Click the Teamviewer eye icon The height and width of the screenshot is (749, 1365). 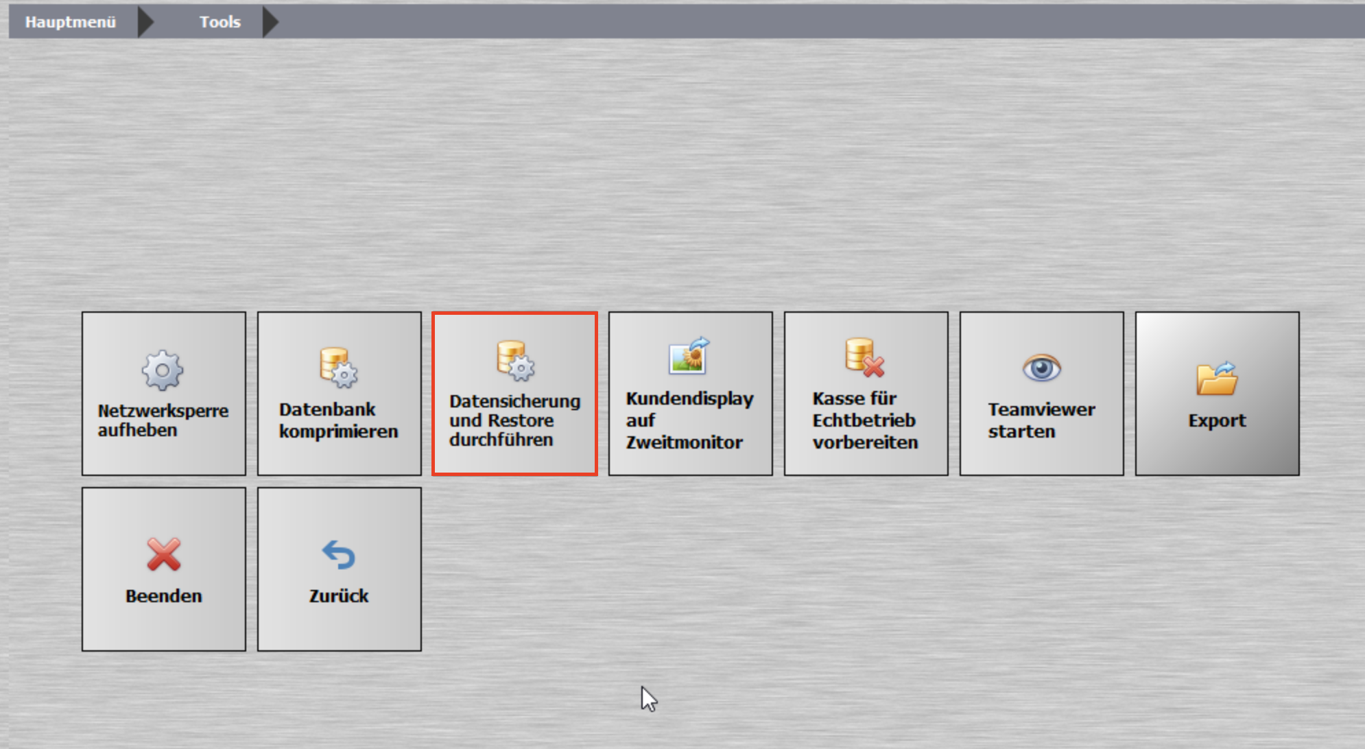(1041, 368)
